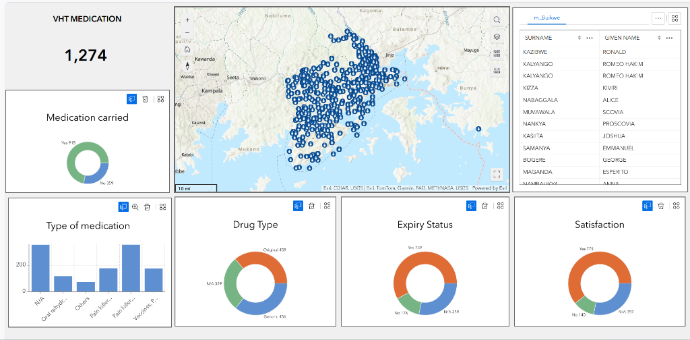Select the NANKYA surname cell
The image size is (690, 340).
559,123
